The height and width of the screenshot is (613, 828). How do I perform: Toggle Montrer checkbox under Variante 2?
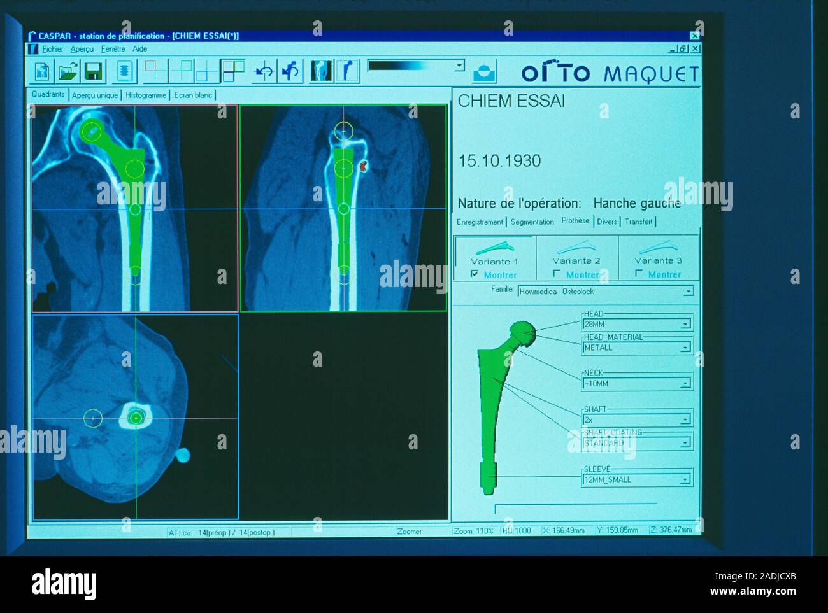point(557,274)
